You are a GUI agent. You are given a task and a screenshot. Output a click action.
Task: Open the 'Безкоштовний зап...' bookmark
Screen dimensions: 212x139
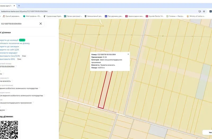[x=94, y=16]
